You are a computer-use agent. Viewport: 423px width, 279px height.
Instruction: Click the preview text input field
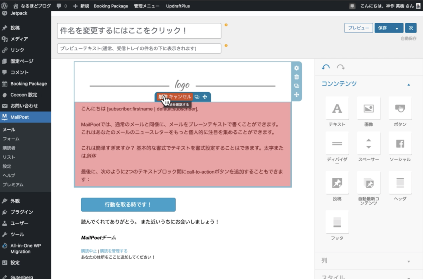[x=139, y=49]
